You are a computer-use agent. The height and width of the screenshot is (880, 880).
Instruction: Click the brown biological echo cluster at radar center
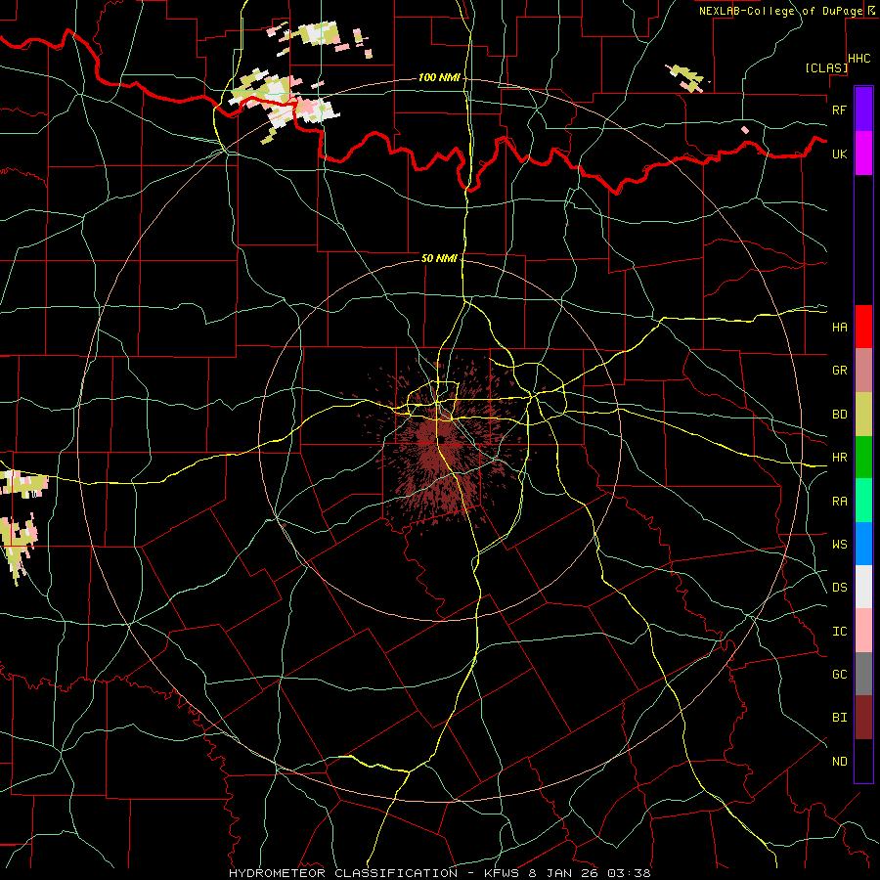tap(441, 443)
